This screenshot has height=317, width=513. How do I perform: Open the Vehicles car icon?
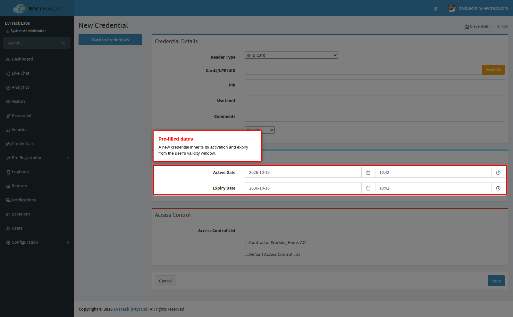(x=8, y=130)
